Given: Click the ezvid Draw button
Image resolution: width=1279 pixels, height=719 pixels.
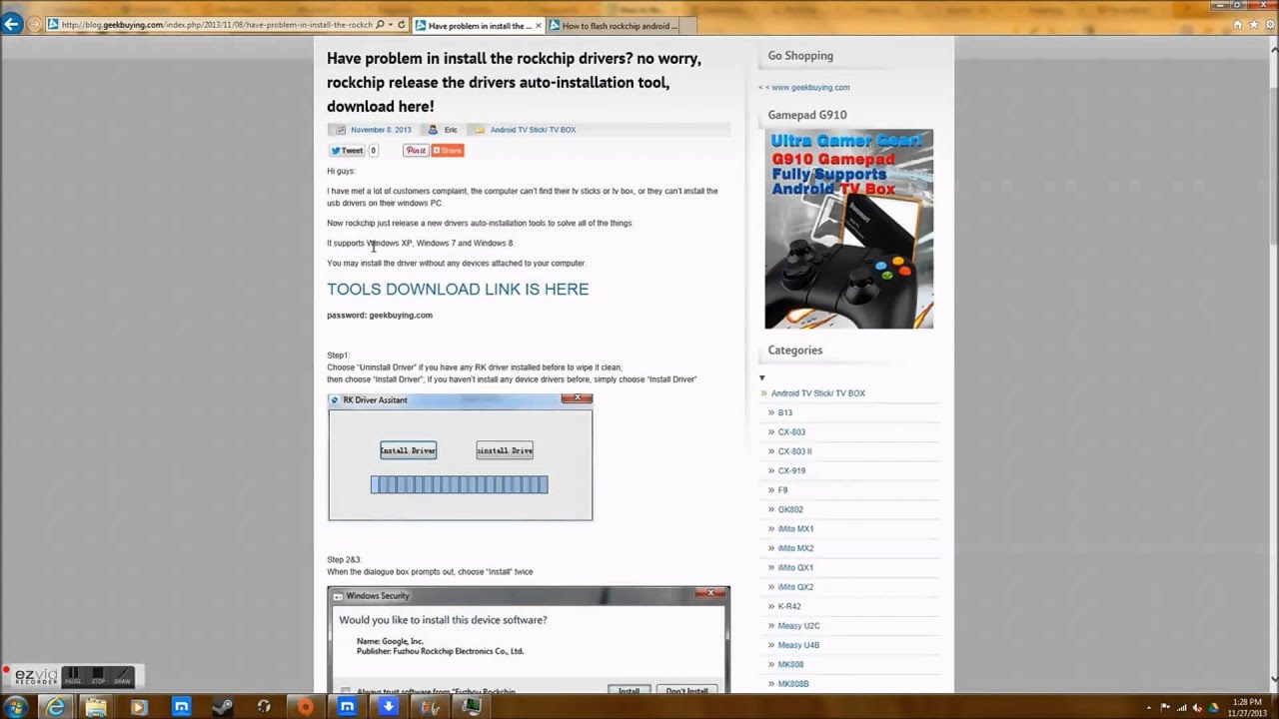Looking at the screenshot, I should 122,676.
